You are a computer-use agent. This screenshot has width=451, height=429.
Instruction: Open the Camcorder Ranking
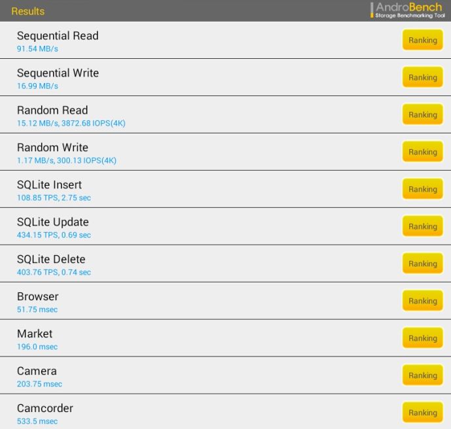click(x=422, y=413)
